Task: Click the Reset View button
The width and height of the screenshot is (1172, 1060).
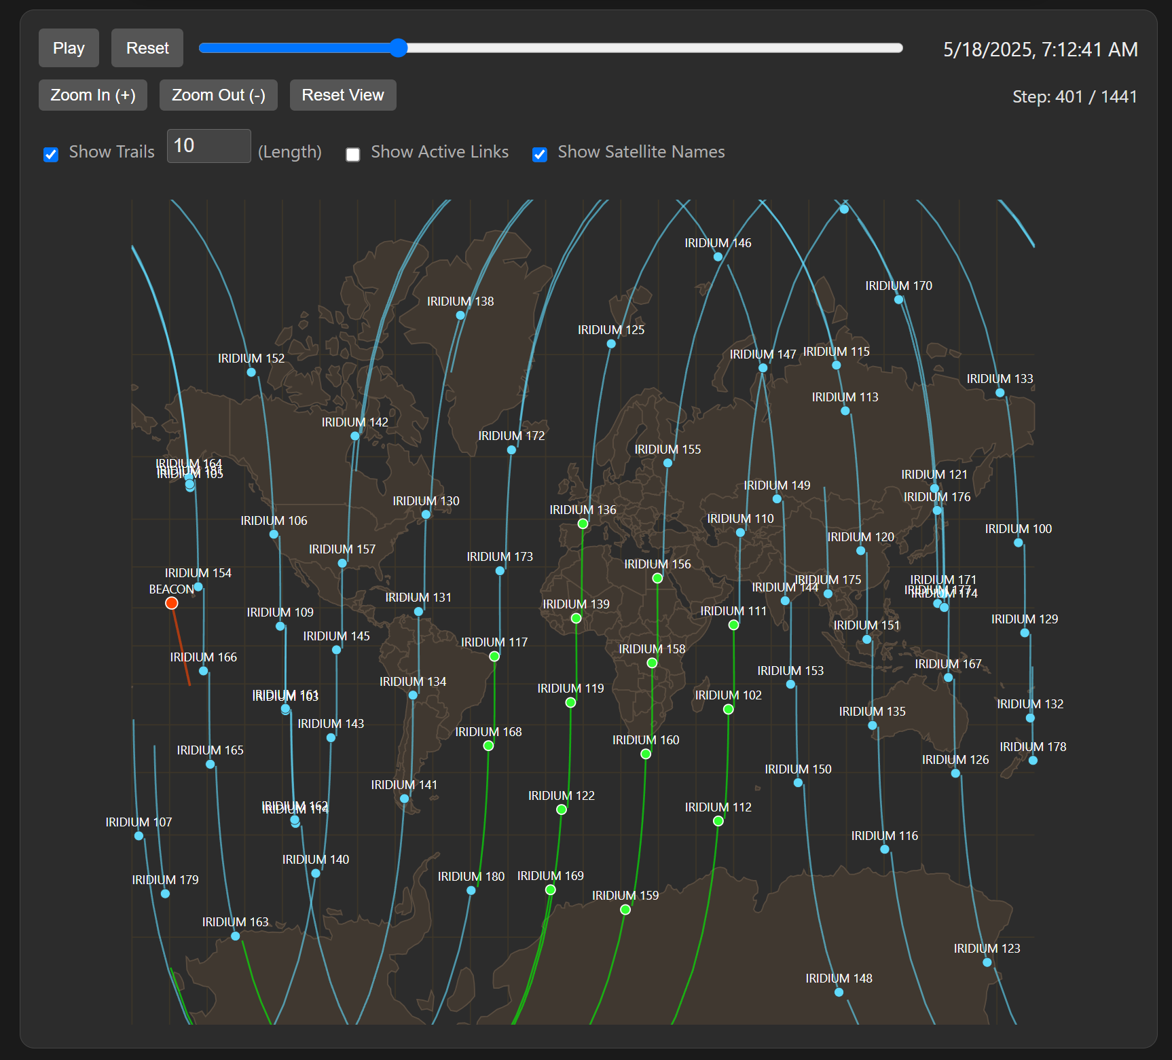Action: click(343, 95)
